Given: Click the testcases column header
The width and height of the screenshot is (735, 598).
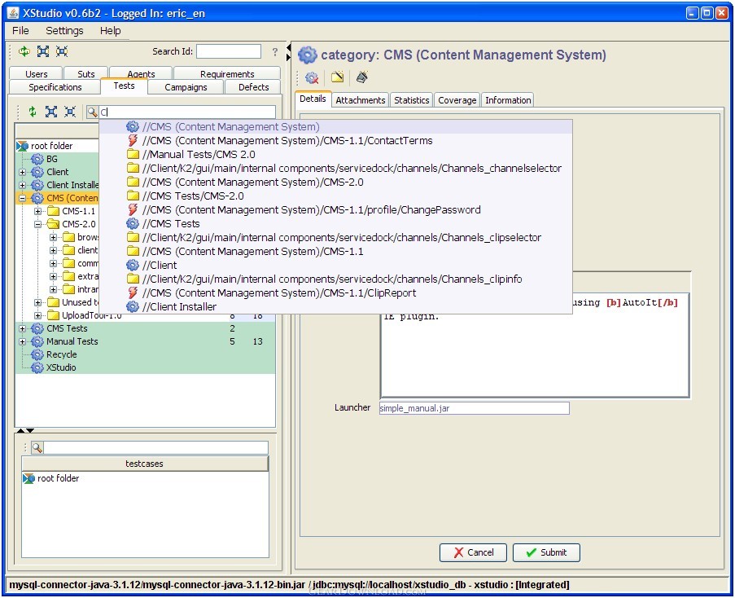Looking at the screenshot, I should (x=145, y=464).
